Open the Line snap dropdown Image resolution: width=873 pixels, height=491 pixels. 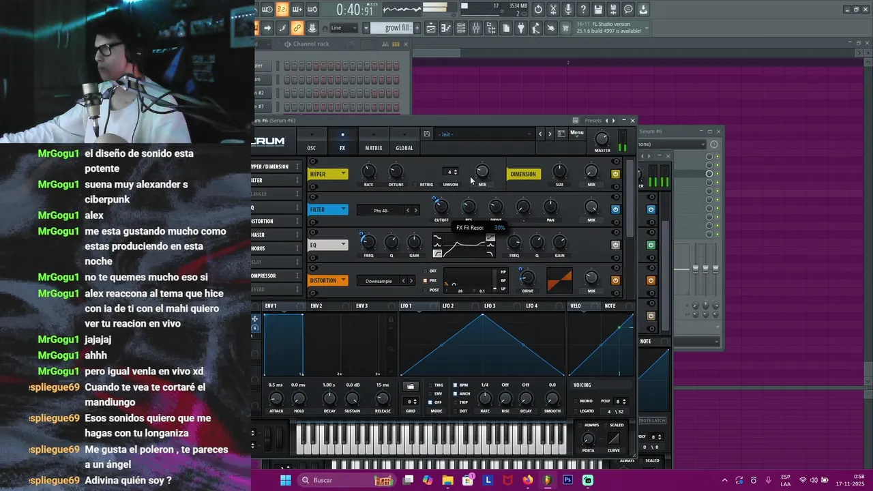[344, 28]
